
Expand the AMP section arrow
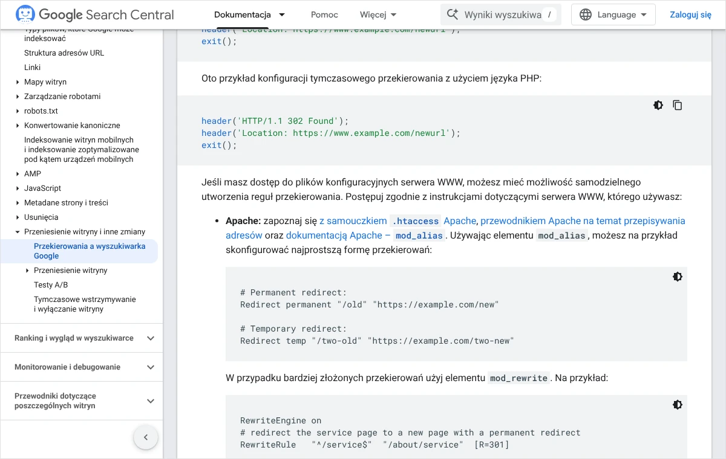pyautogui.click(x=18, y=174)
